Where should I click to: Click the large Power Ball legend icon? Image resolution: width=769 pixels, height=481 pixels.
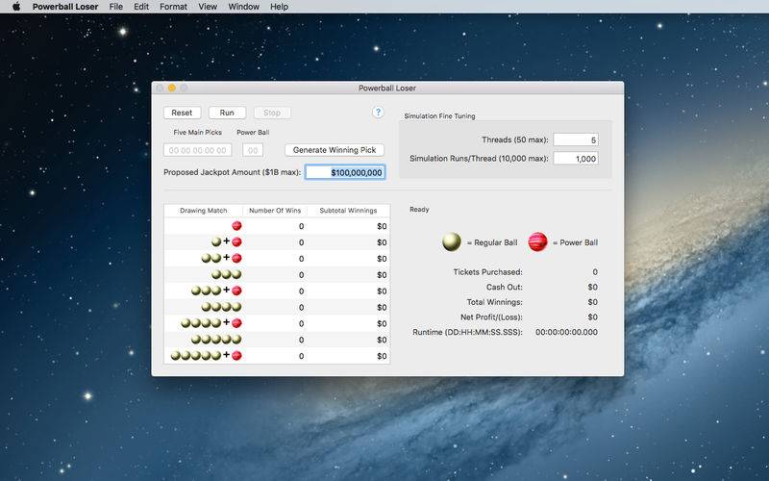coord(538,242)
